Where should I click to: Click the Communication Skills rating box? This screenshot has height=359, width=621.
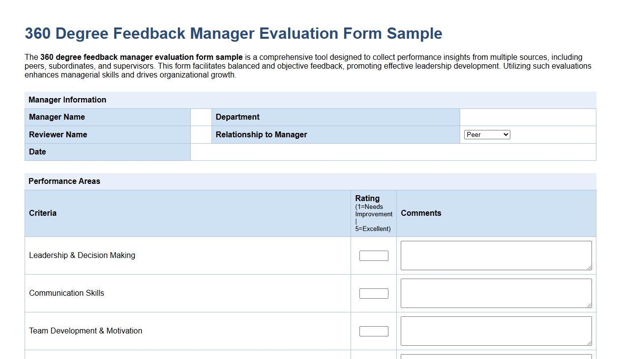point(373,293)
